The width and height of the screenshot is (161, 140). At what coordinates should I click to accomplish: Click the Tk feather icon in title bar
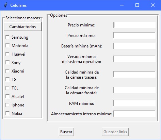[5, 5]
